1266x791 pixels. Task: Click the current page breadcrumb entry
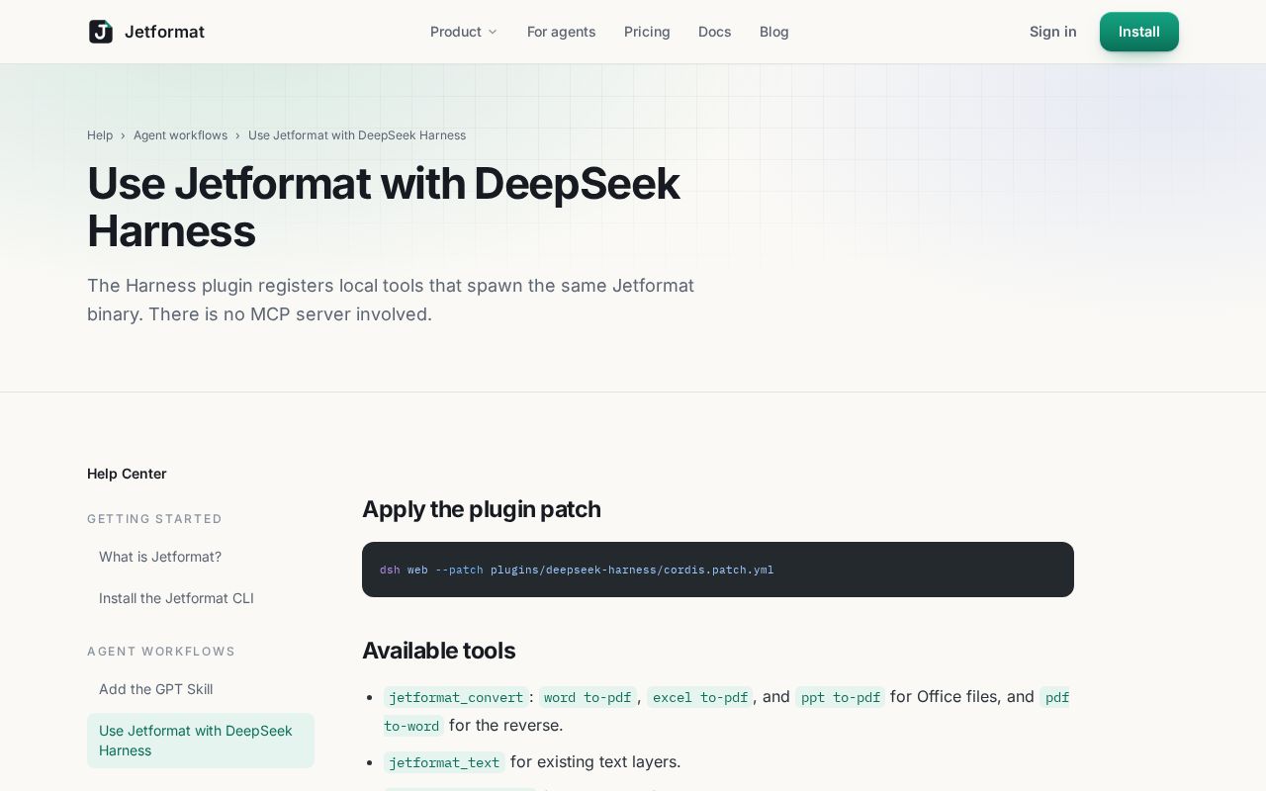[357, 135]
